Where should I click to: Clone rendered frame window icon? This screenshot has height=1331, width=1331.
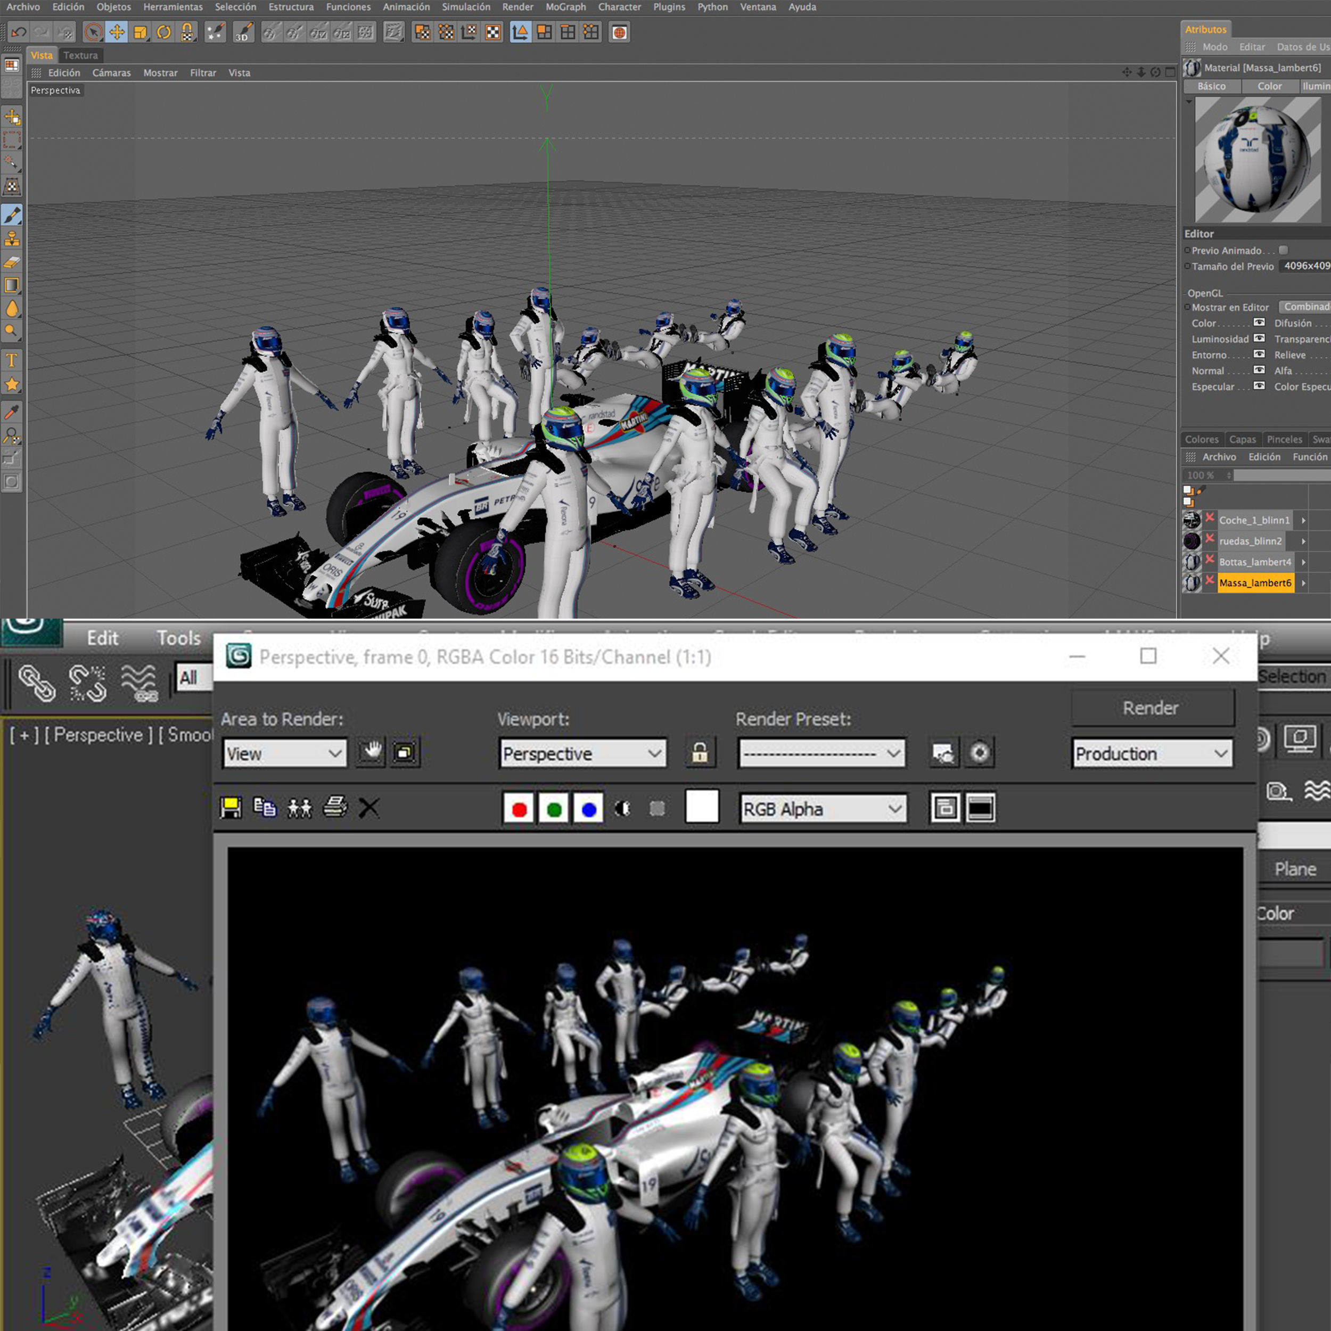coord(300,808)
